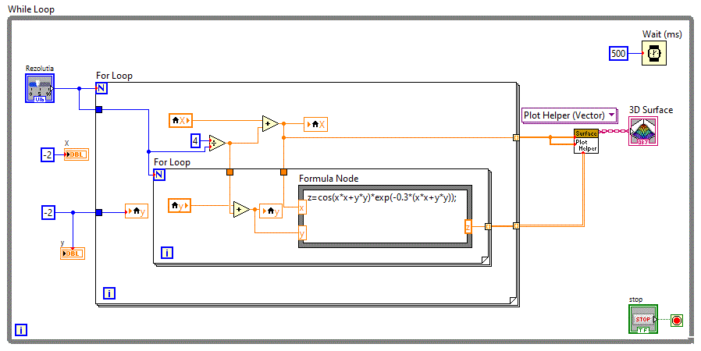Select the y local variable beside the -2 constant
The width and height of the screenshot is (701, 351).
click(x=136, y=211)
